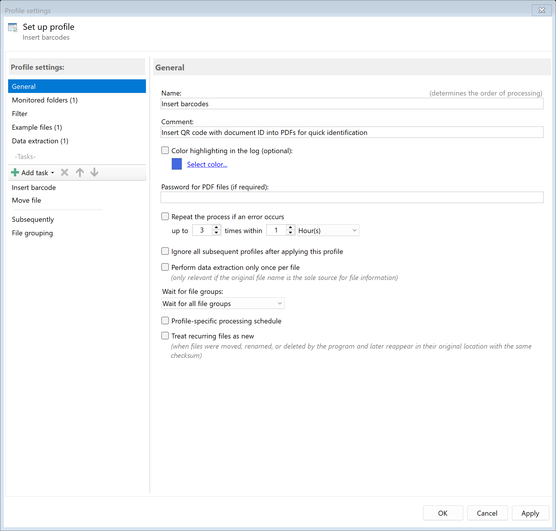Click the Apply button

coord(530,513)
